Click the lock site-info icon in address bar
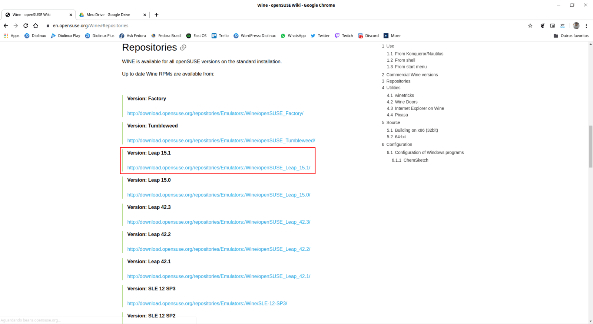This screenshot has width=593, height=324. (x=48, y=26)
